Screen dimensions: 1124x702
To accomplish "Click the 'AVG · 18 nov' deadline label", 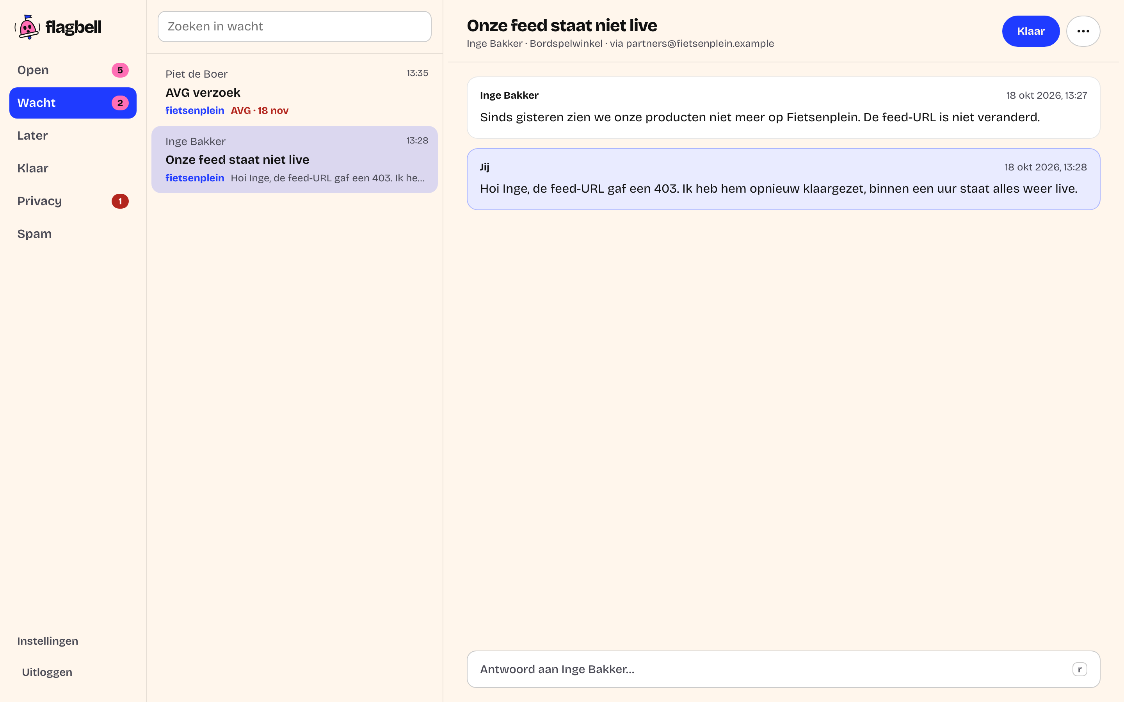I will click(260, 110).
